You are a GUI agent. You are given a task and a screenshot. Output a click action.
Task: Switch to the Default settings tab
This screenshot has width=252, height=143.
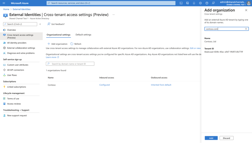point(83,35)
